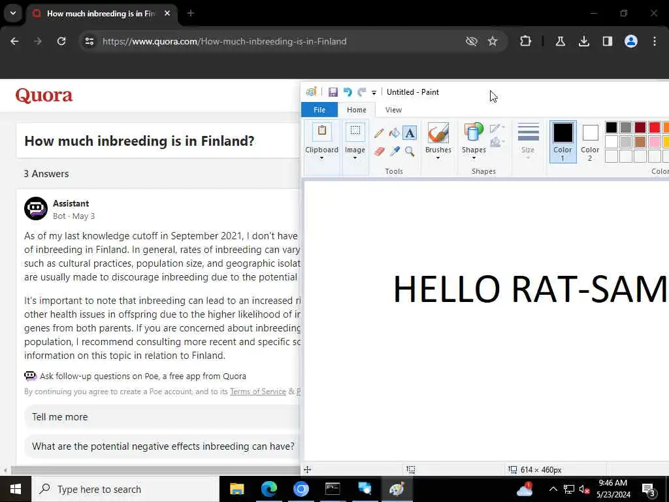Open Windows Start menu
Viewport: 669px width, 502px height.
[x=16, y=489]
